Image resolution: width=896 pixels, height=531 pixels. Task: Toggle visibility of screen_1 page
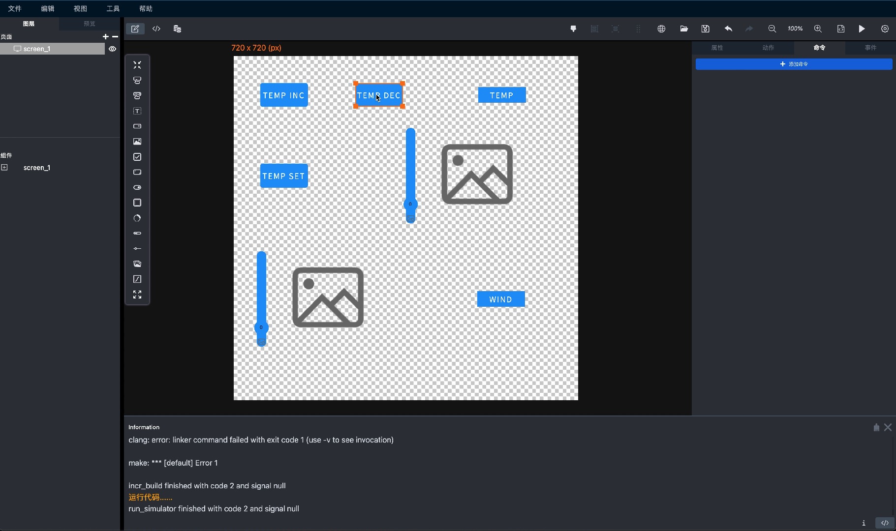click(x=112, y=49)
